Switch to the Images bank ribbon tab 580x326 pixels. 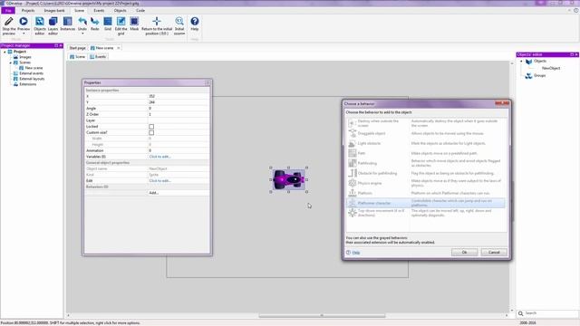coord(54,11)
